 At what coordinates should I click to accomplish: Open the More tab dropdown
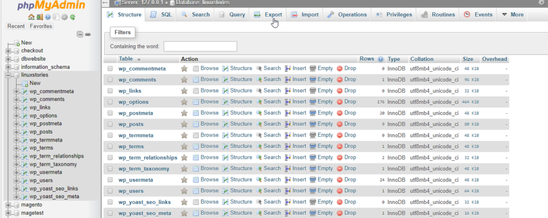click(x=512, y=14)
